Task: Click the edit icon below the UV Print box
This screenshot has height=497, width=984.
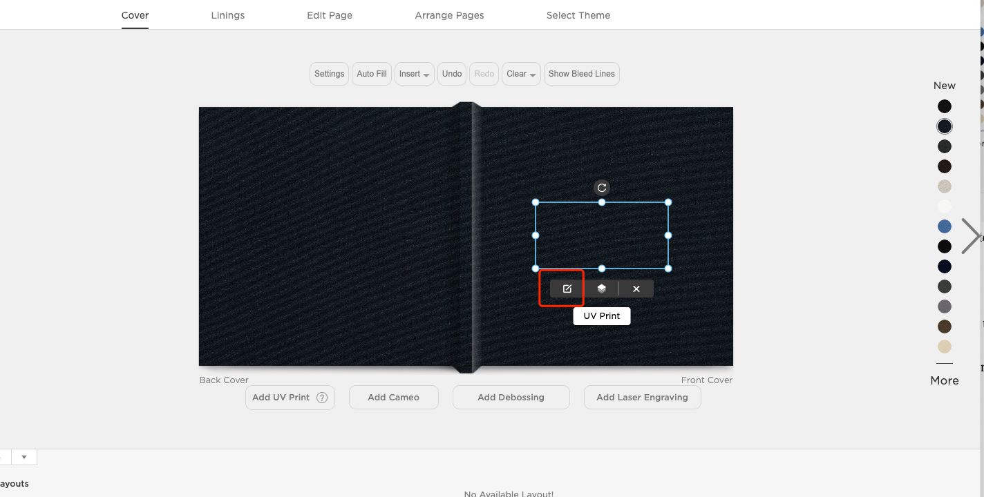Action: 567,289
